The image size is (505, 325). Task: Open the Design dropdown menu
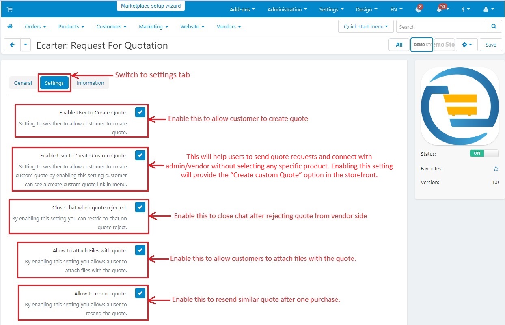367,9
